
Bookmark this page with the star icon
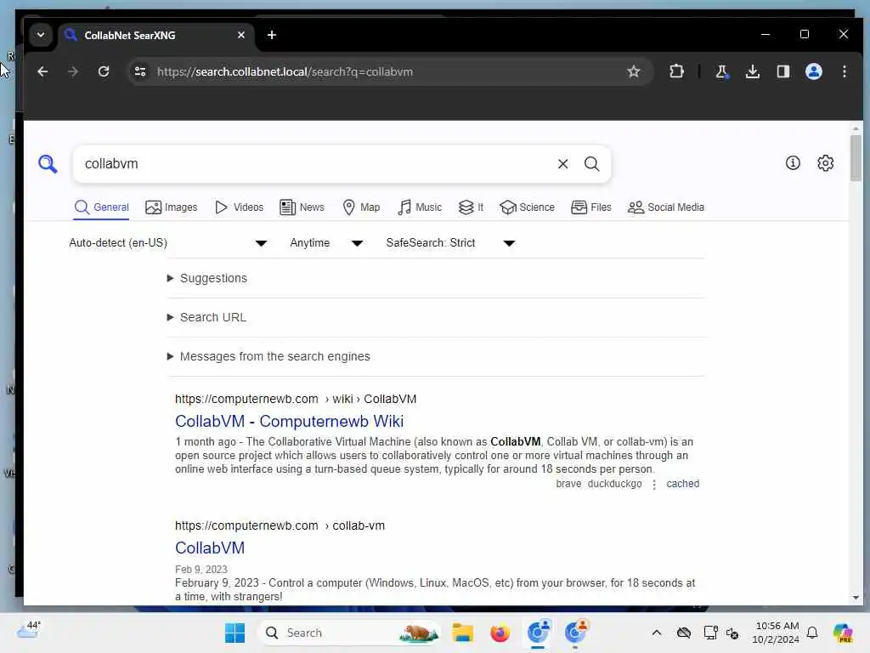point(634,71)
